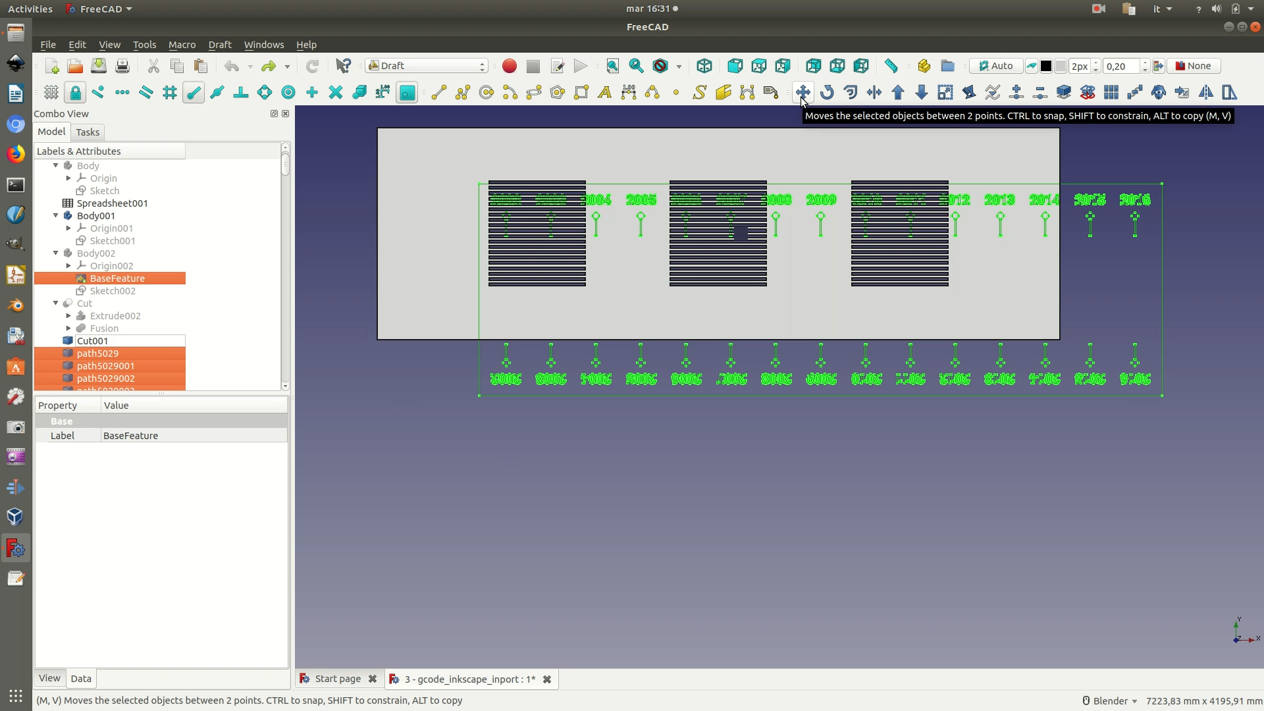Expand the Fusion tree node

[x=68, y=329]
